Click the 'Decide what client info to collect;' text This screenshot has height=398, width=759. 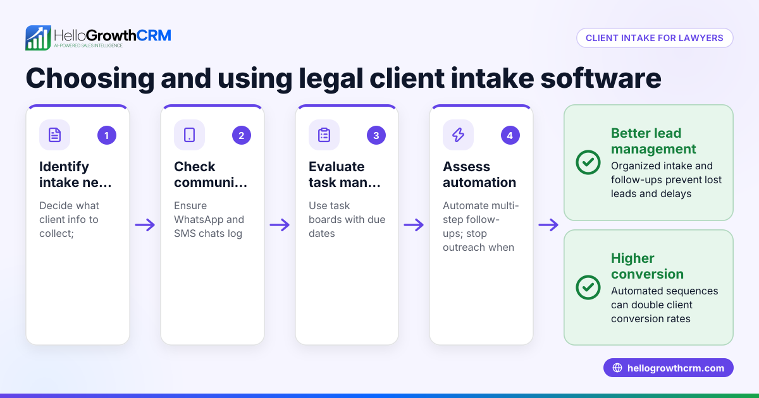[x=70, y=220]
